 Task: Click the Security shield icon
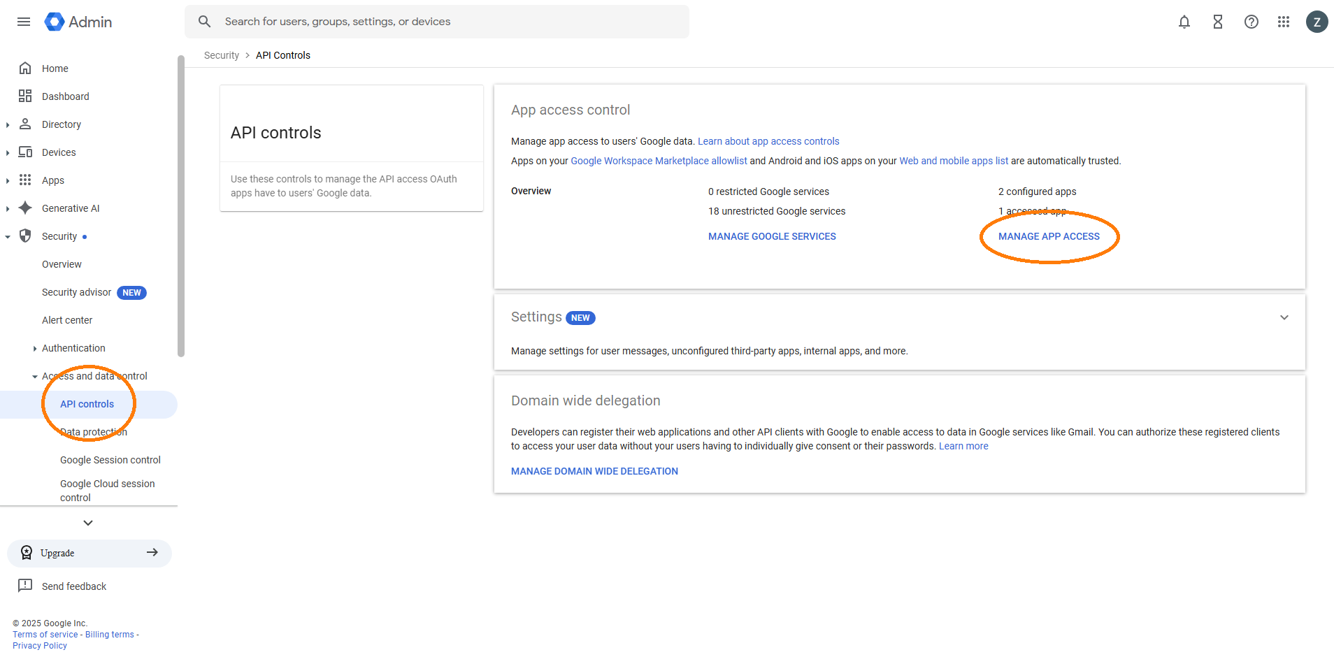point(25,236)
